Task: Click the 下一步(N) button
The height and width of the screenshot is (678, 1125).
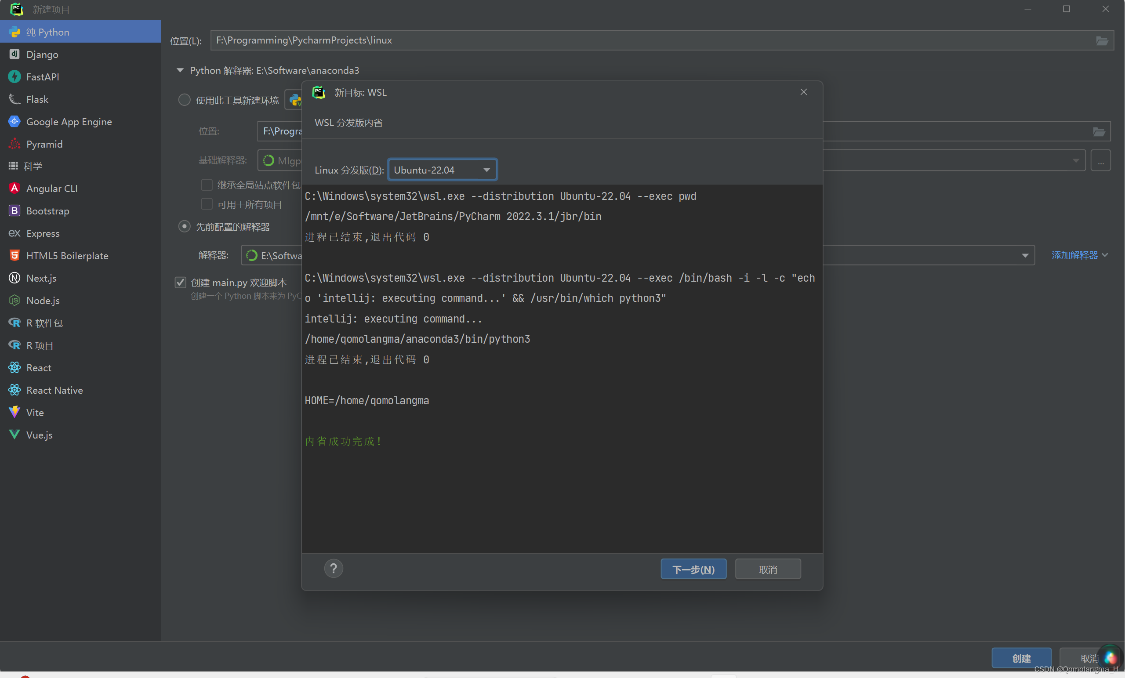Action: [x=693, y=569]
